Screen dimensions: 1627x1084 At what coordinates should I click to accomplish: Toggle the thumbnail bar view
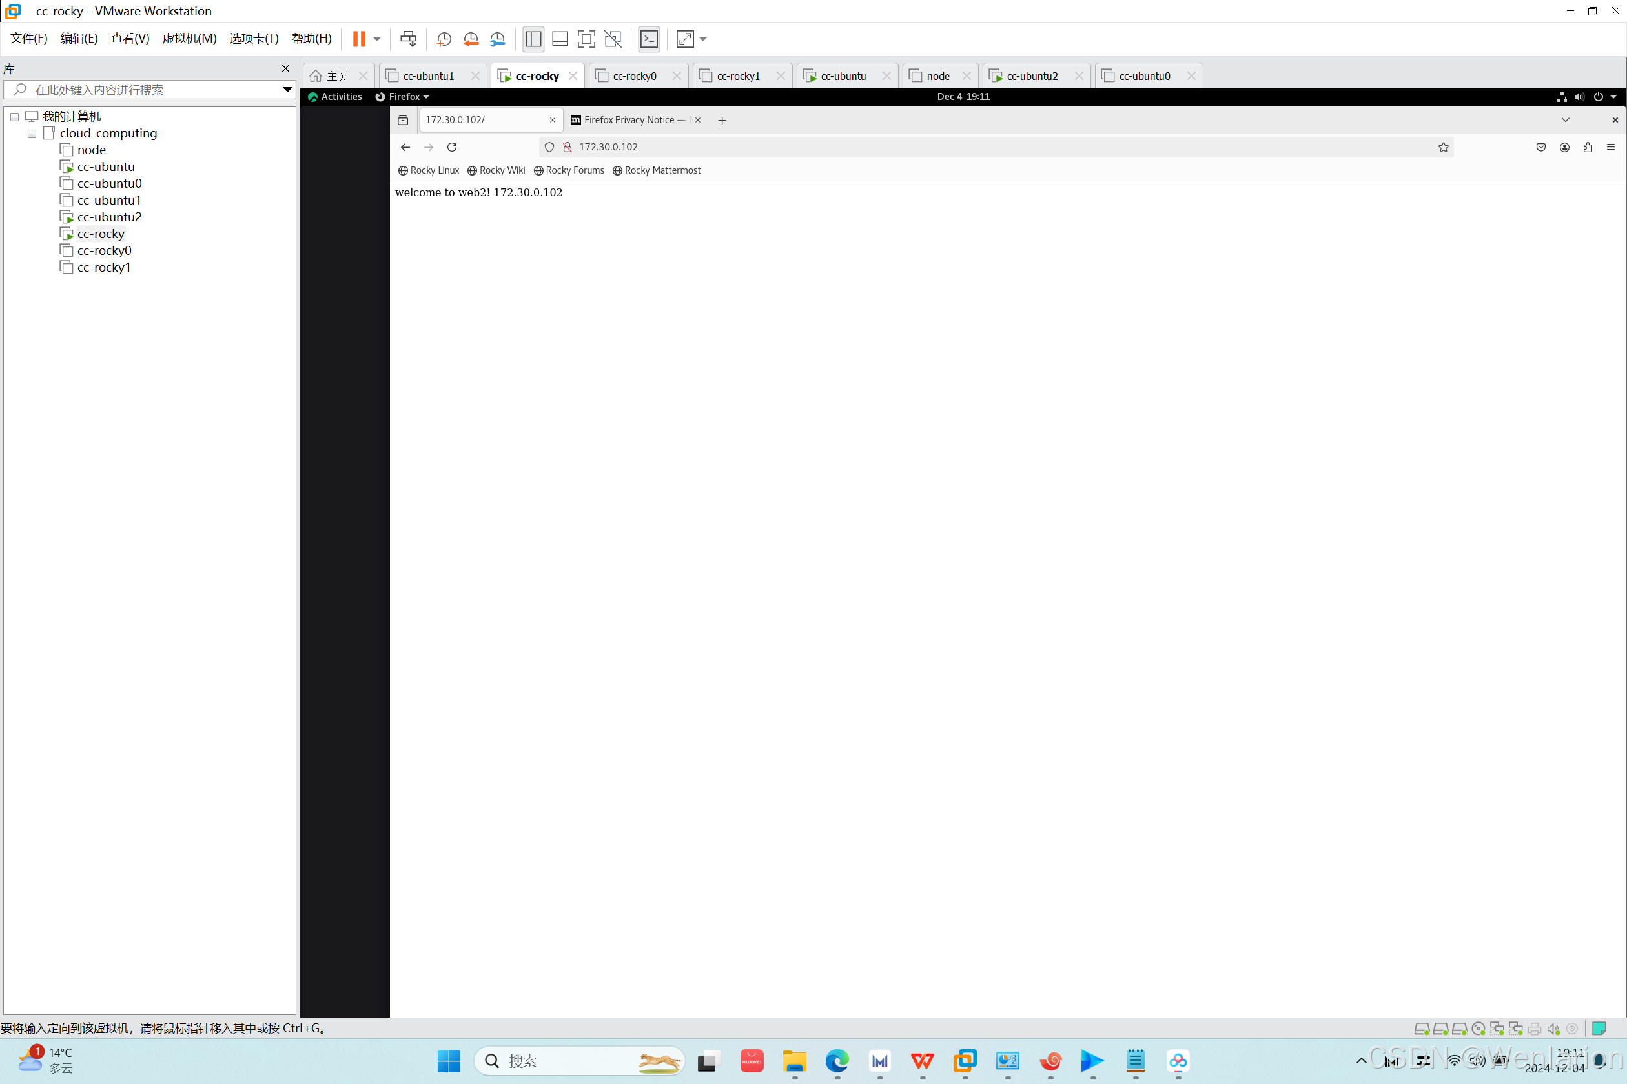coord(560,39)
